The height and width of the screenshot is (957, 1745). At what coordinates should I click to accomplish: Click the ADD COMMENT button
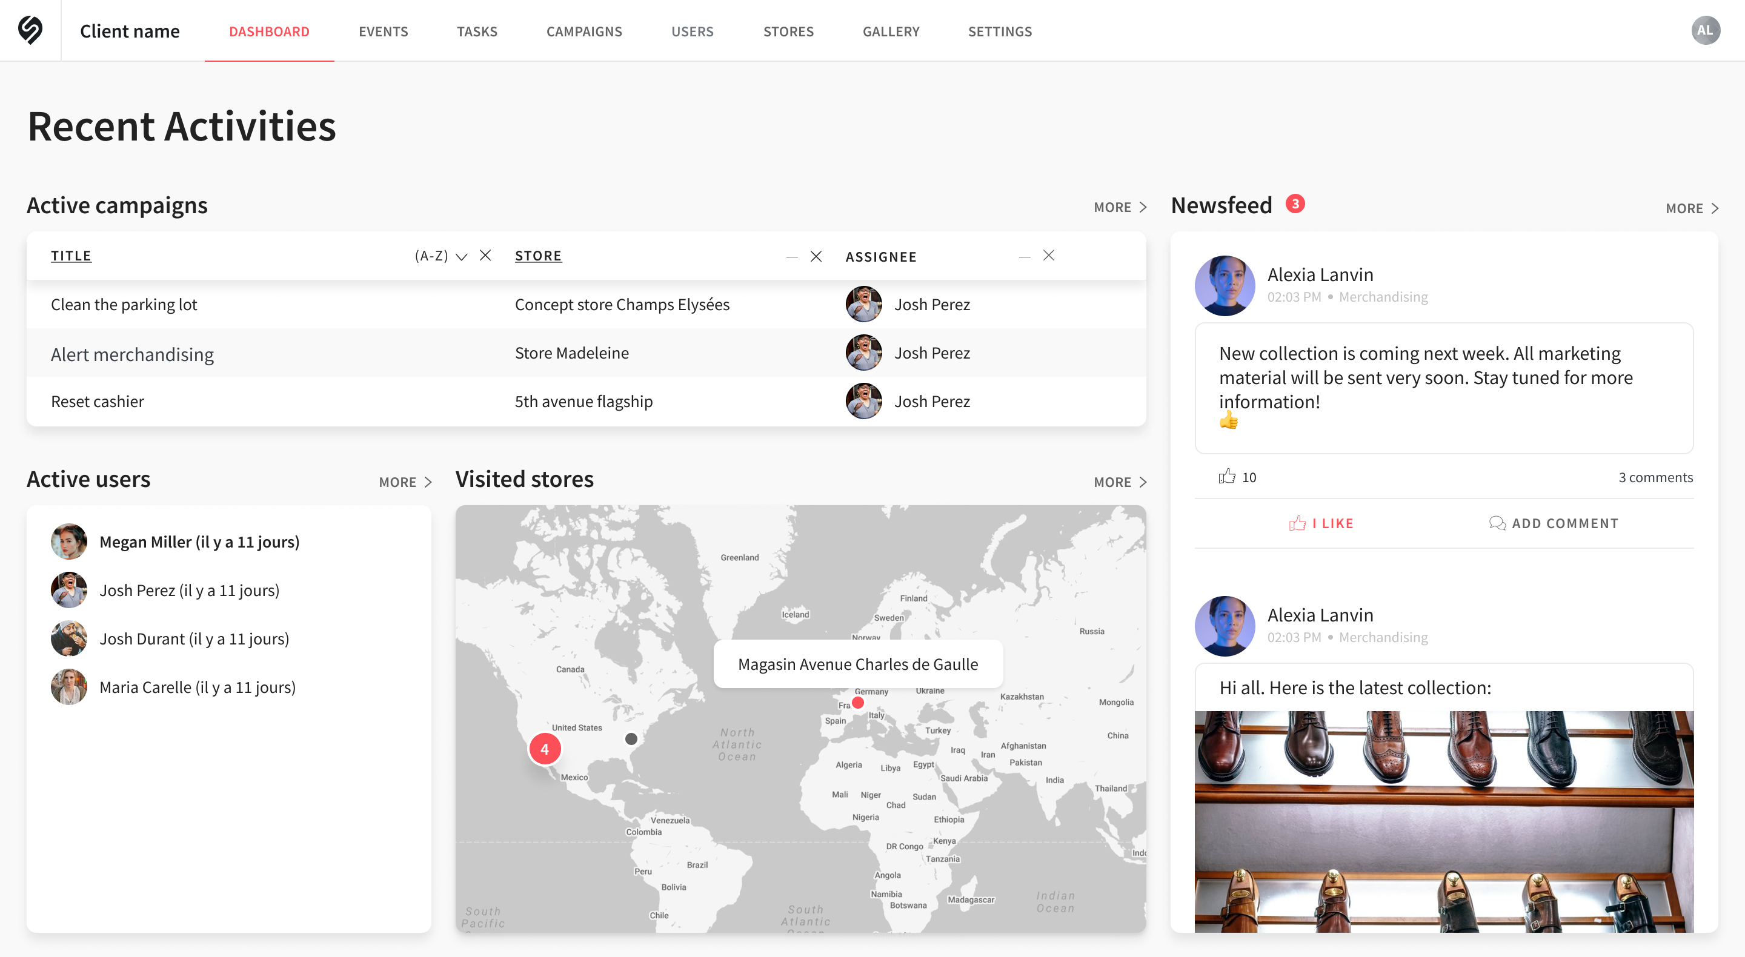pyautogui.click(x=1554, y=523)
